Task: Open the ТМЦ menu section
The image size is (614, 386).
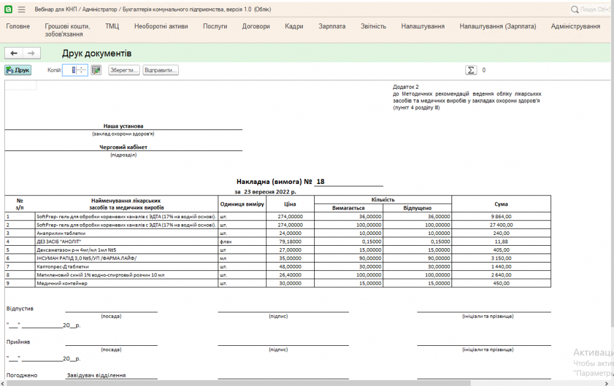Action: coord(112,26)
